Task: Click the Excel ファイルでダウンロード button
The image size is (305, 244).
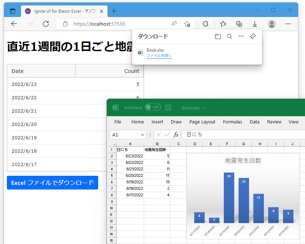Action: tap(52, 183)
